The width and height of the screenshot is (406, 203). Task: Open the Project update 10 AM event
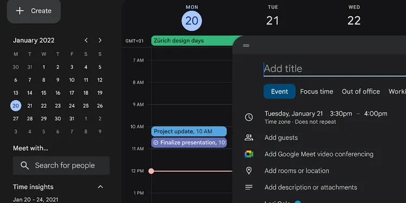pos(189,132)
